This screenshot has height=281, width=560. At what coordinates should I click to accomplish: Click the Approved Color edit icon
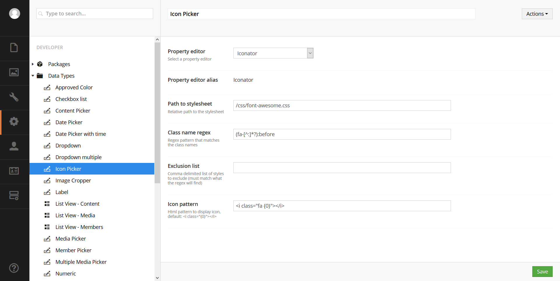point(47,87)
